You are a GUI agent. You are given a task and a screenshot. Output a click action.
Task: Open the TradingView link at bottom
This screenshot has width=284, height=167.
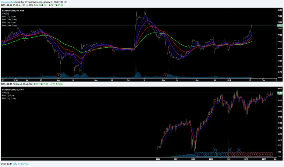(23, 164)
